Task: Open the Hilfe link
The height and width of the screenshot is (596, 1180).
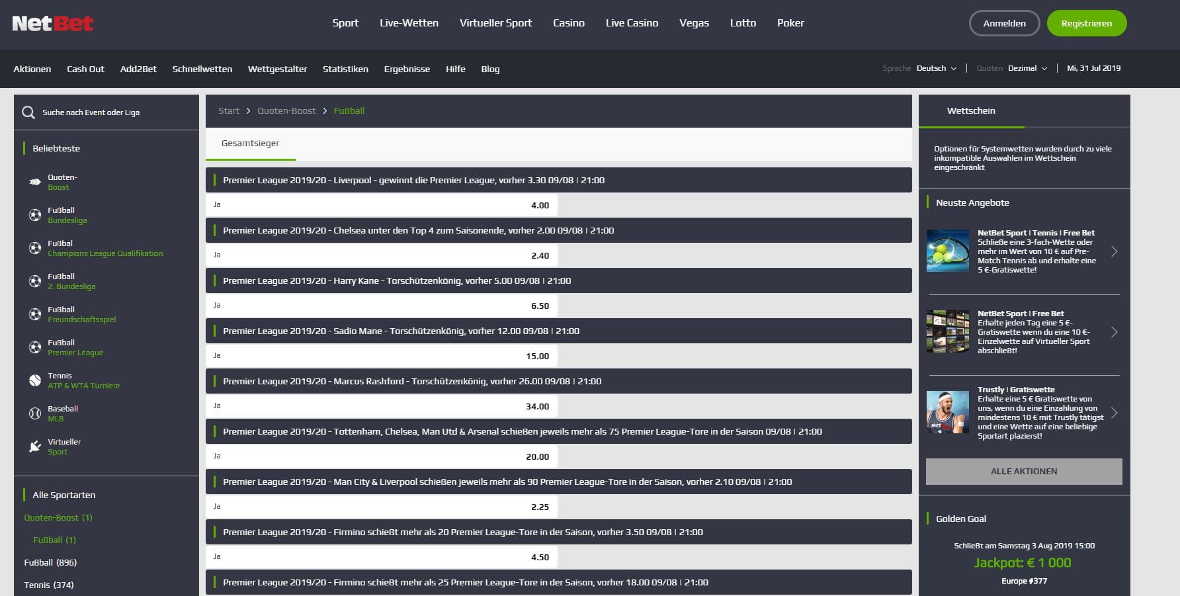Action: click(x=455, y=69)
